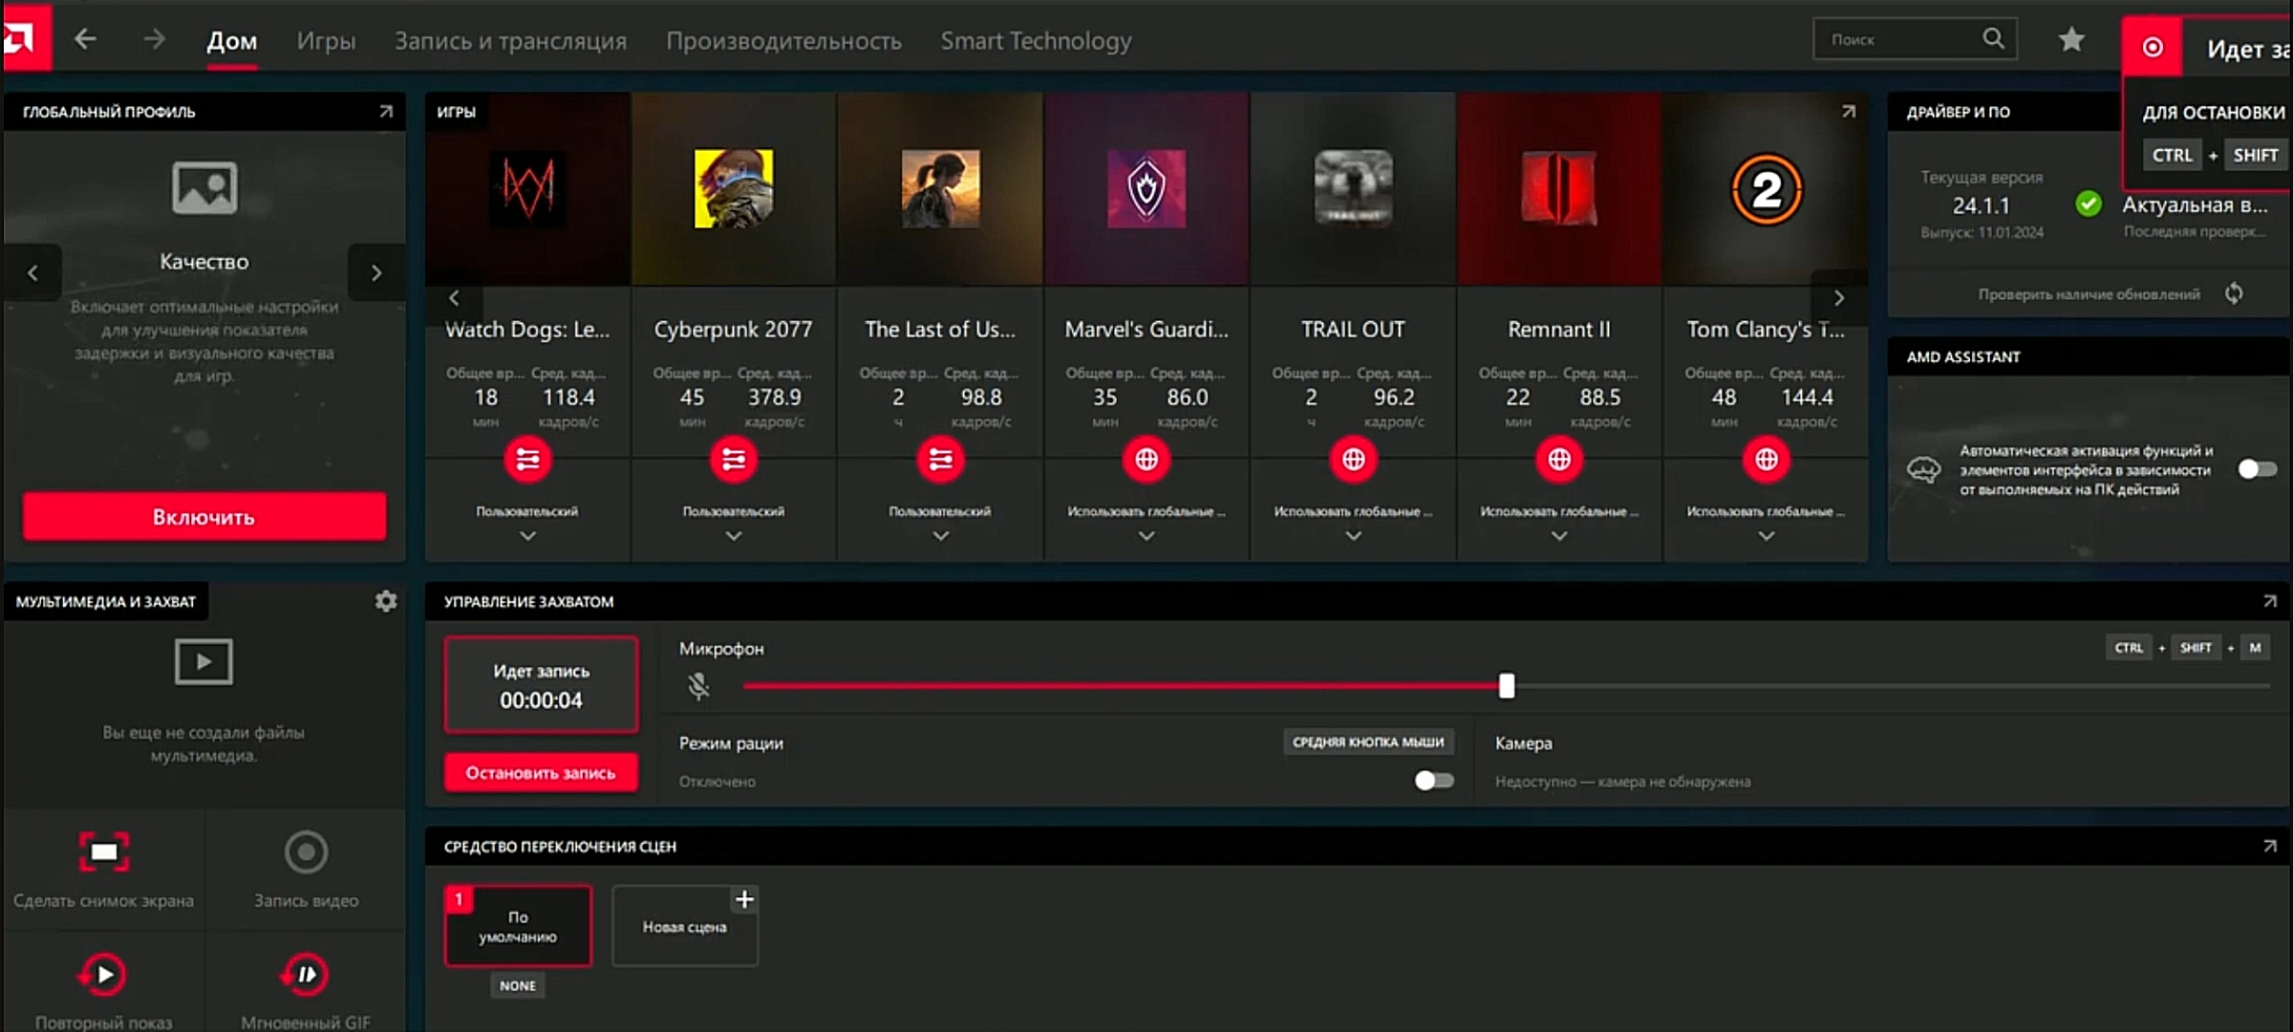Open Watch Dogs custom profile icon
This screenshot has width=2293, height=1032.
pos(527,460)
